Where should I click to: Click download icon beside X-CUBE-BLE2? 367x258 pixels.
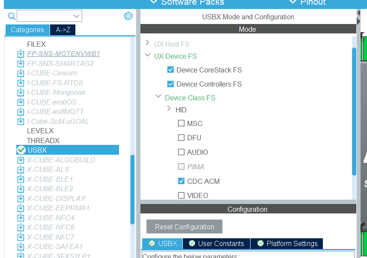pos(21,189)
